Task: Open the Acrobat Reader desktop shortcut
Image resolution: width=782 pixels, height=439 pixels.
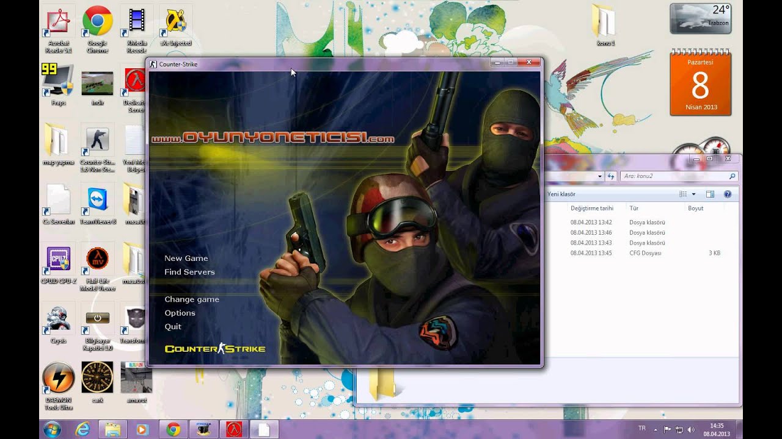Action: point(59,29)
